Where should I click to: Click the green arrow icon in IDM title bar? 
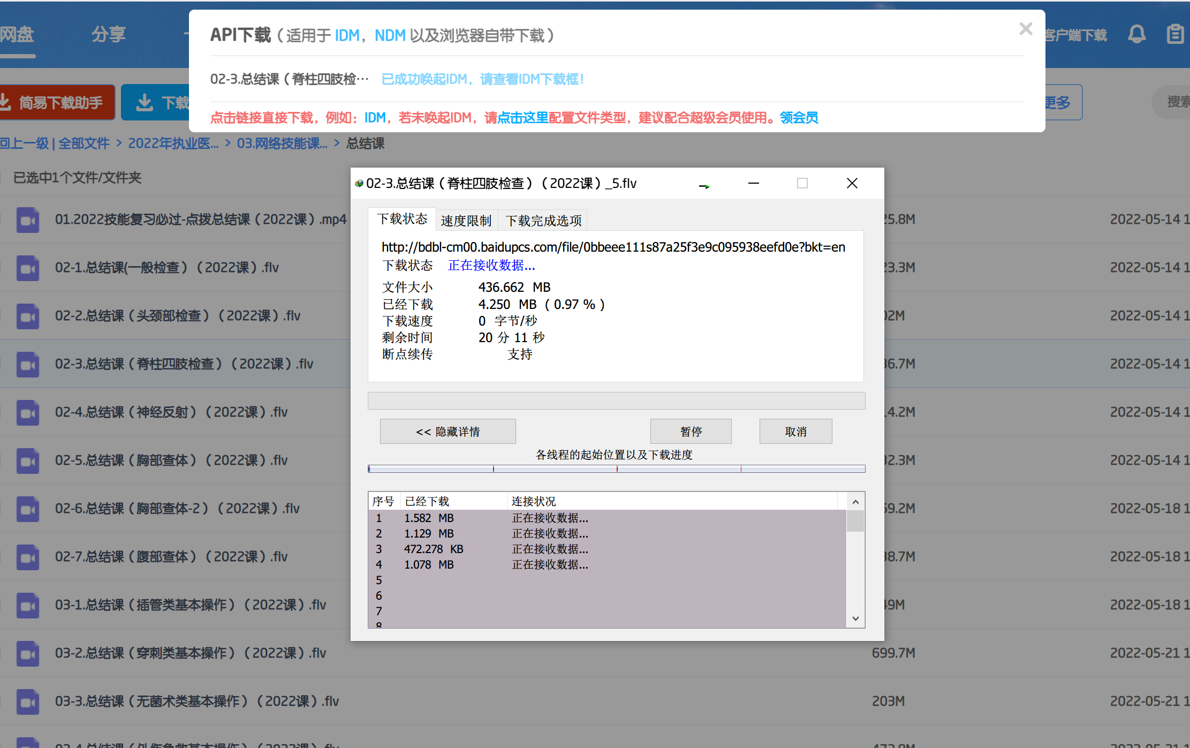tap(704, 186)
